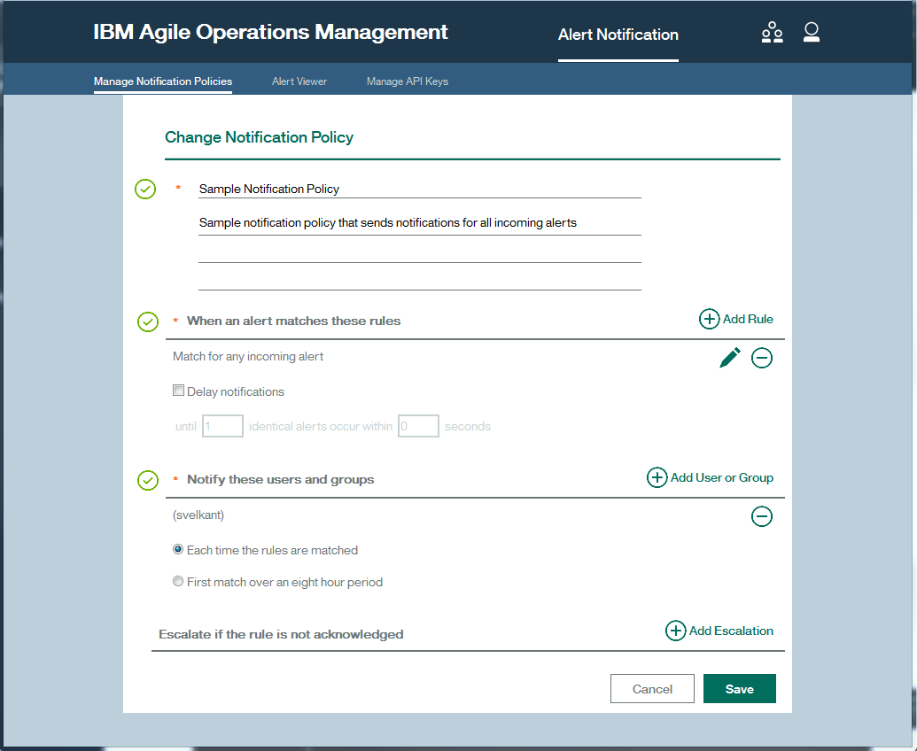Click the Add Escalation plus icon
Viewport: 917px width, 751px height.
click(x=675, y=631)
